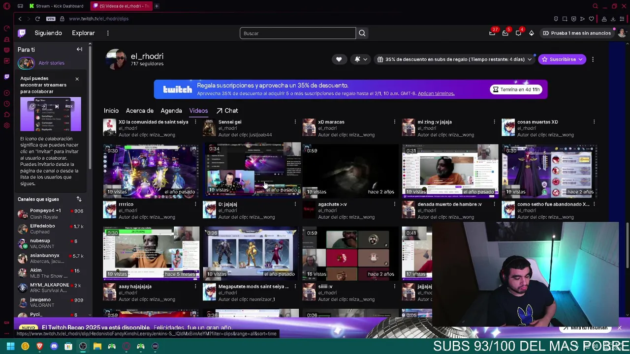Click the browser back arrow
Viewport: 630px width, 354px height.
coord(20,19)
